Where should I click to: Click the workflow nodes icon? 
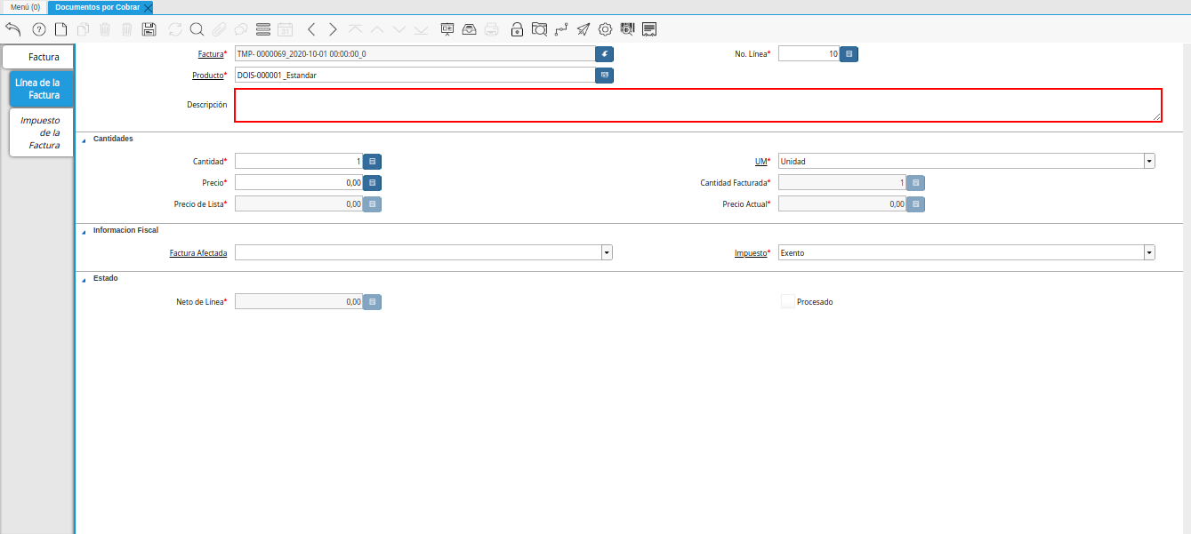[x=560, y=29]
